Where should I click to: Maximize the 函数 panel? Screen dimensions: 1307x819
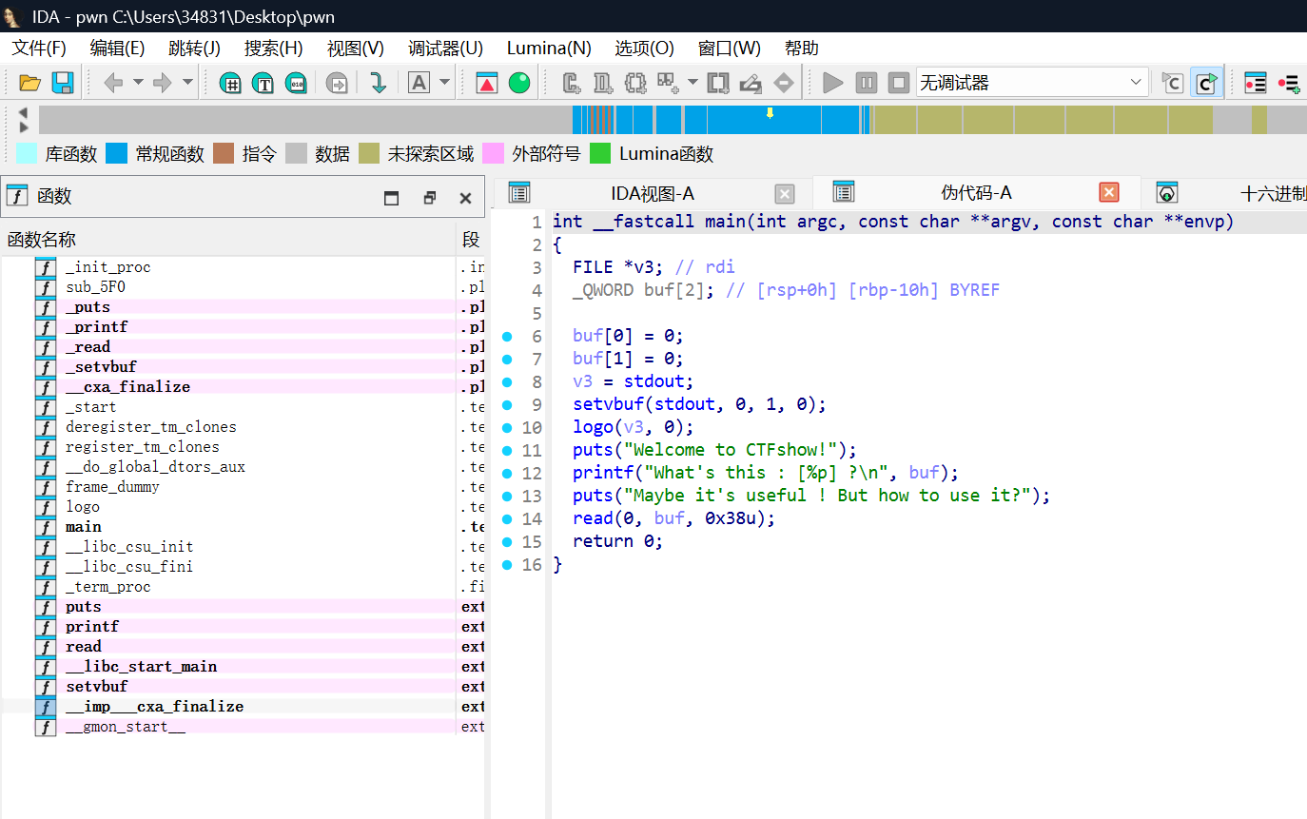tap(391, 198)
